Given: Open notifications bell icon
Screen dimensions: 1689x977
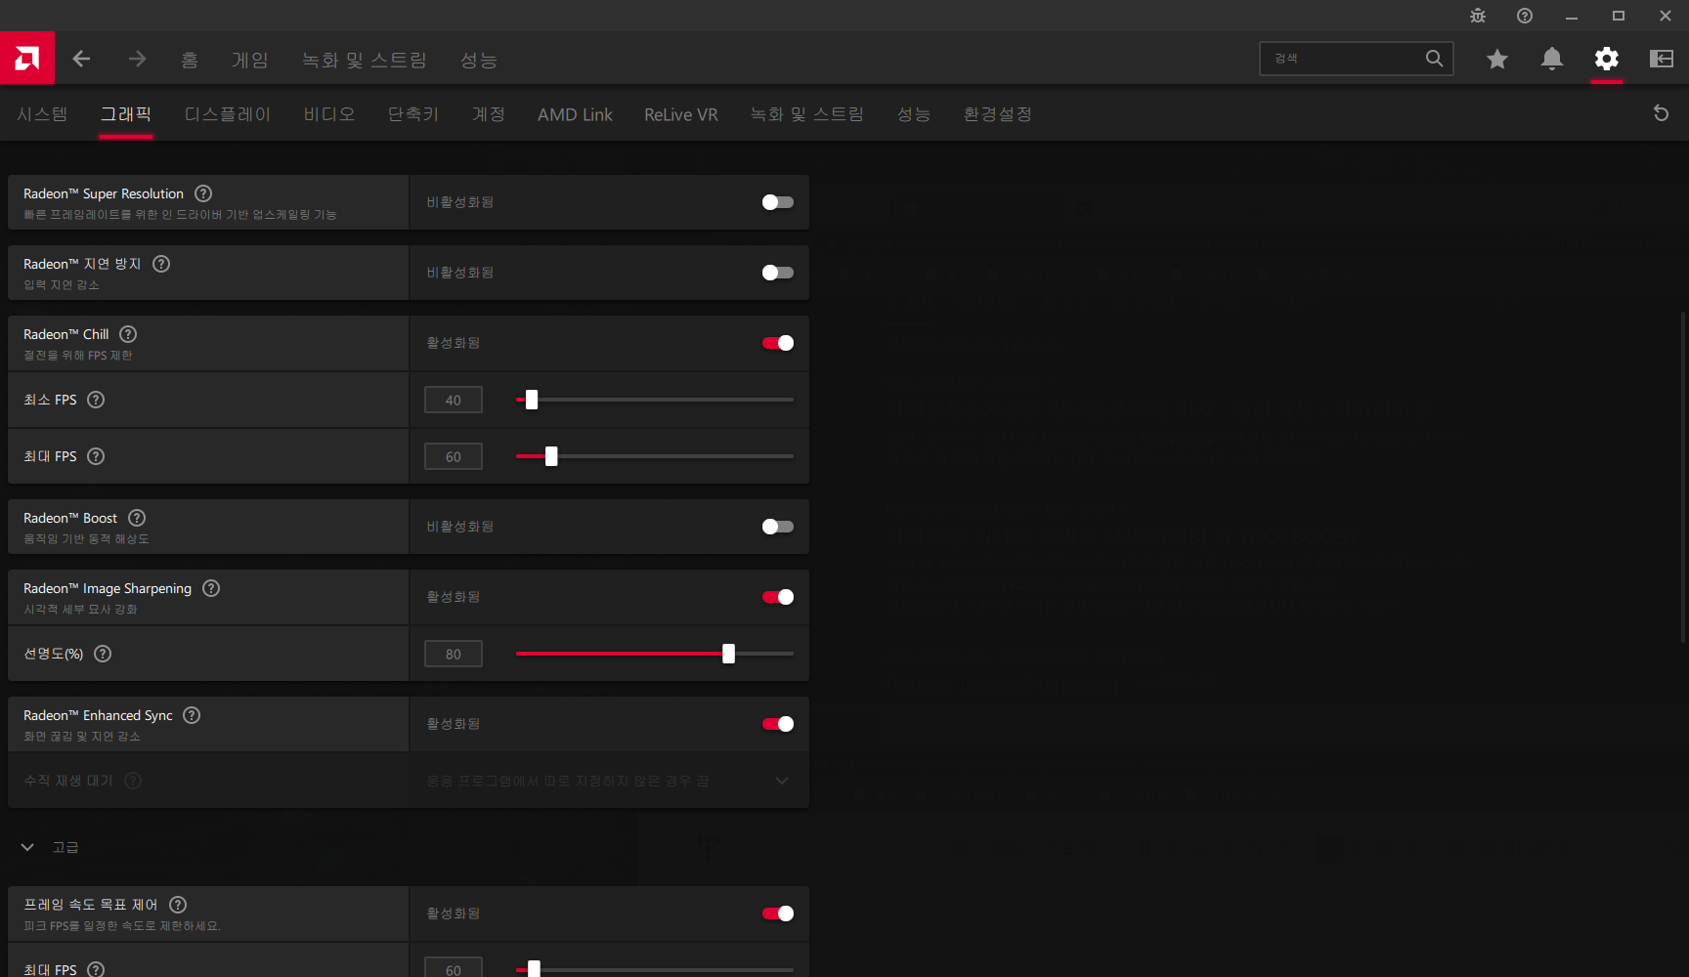Looking at the screenshot, I should [1552, 59].
